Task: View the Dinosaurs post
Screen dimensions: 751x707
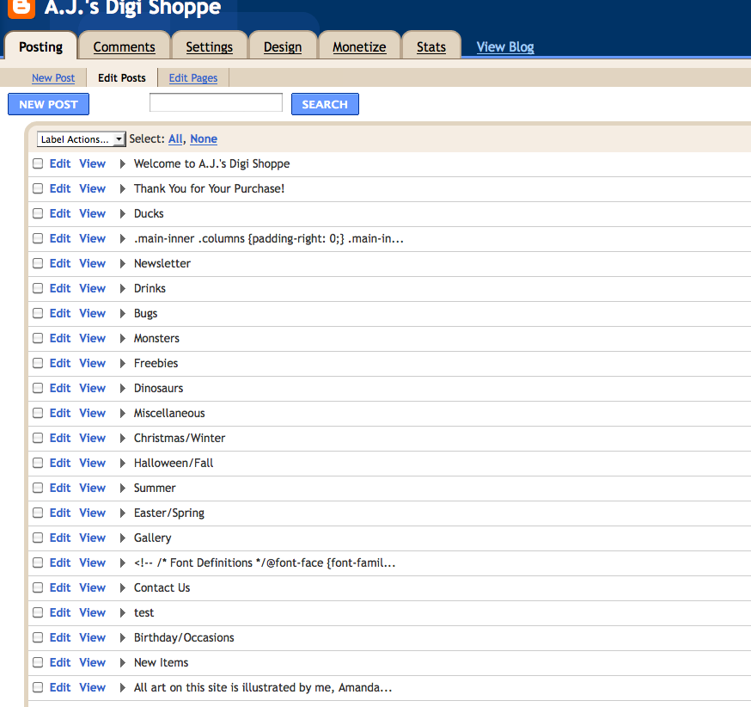Action: (92, 388)
